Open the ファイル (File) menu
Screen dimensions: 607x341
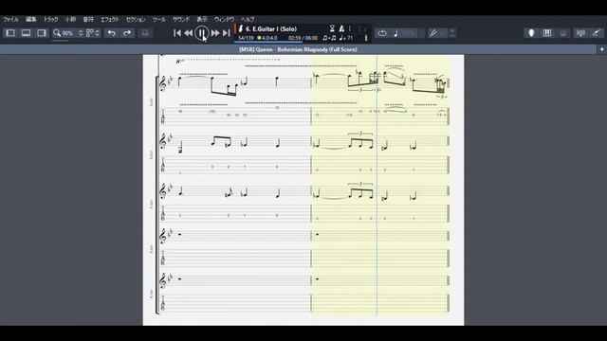pos(10,19)
